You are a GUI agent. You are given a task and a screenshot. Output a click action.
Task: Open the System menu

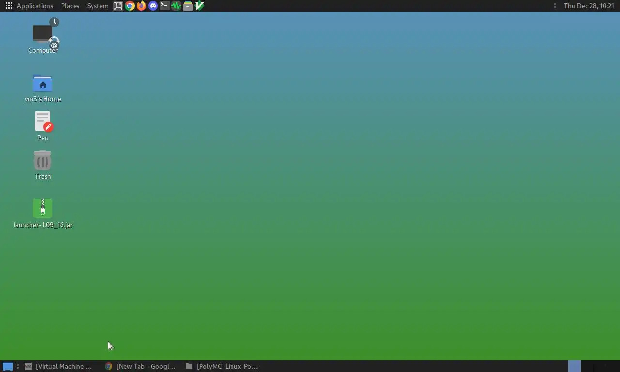[97, 6]
